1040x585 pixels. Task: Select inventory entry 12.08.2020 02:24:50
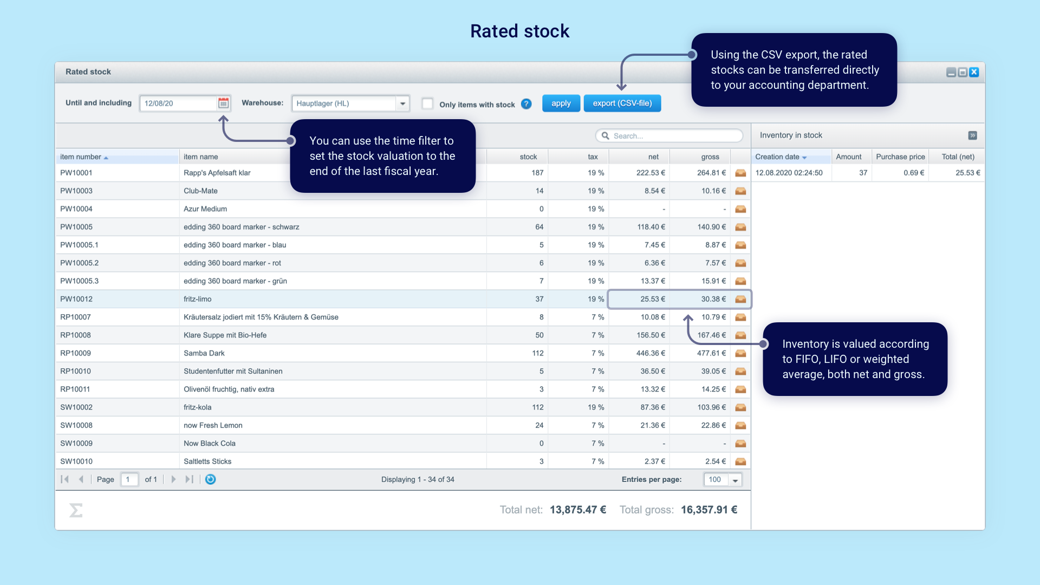[868, 173]
